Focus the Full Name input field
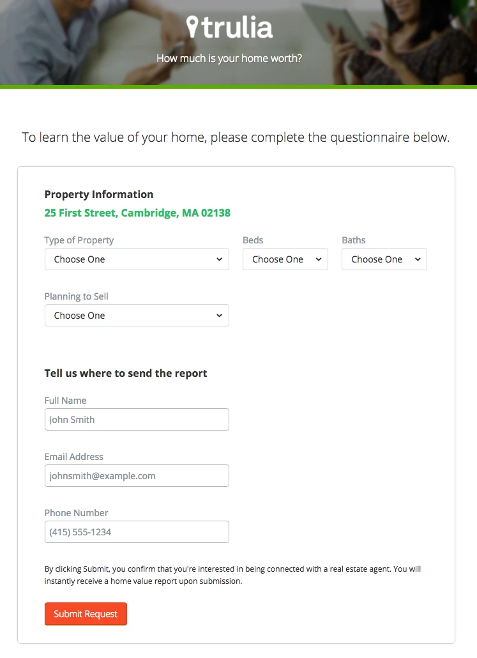Viewport: 477px width, 658px height. coord(137,419)
